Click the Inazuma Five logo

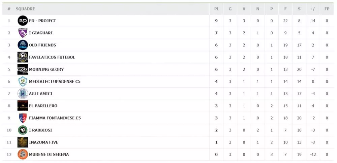[23, 142]
